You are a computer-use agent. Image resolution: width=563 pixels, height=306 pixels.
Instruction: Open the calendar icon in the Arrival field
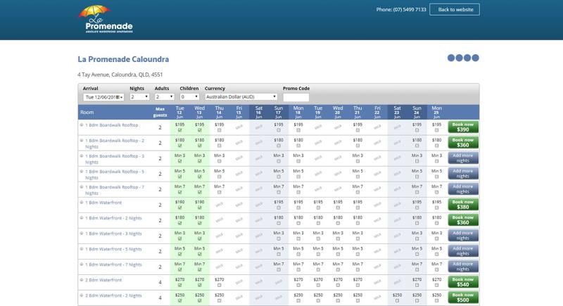click(118, 97)
